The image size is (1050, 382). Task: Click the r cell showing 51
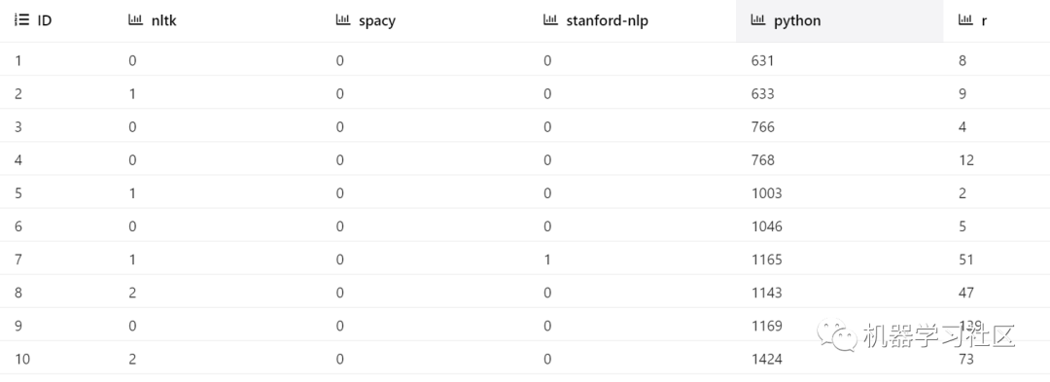pos(965,260)
